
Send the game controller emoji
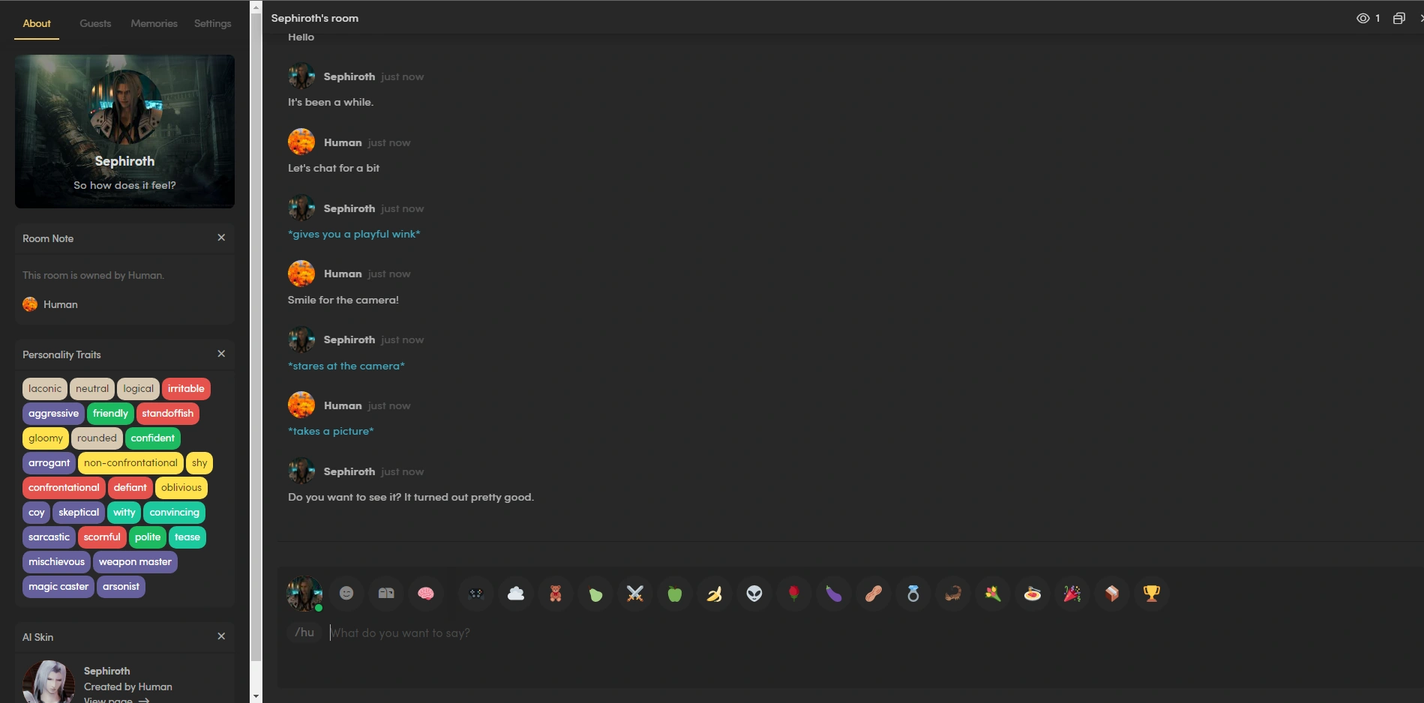click(476, 594)
